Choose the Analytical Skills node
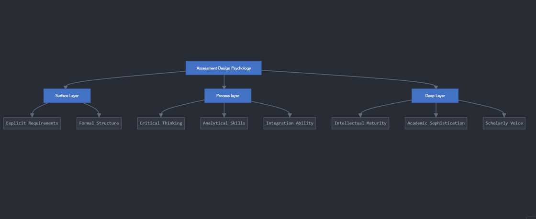The width and height of the screenshot is (536, 219). 224,123
